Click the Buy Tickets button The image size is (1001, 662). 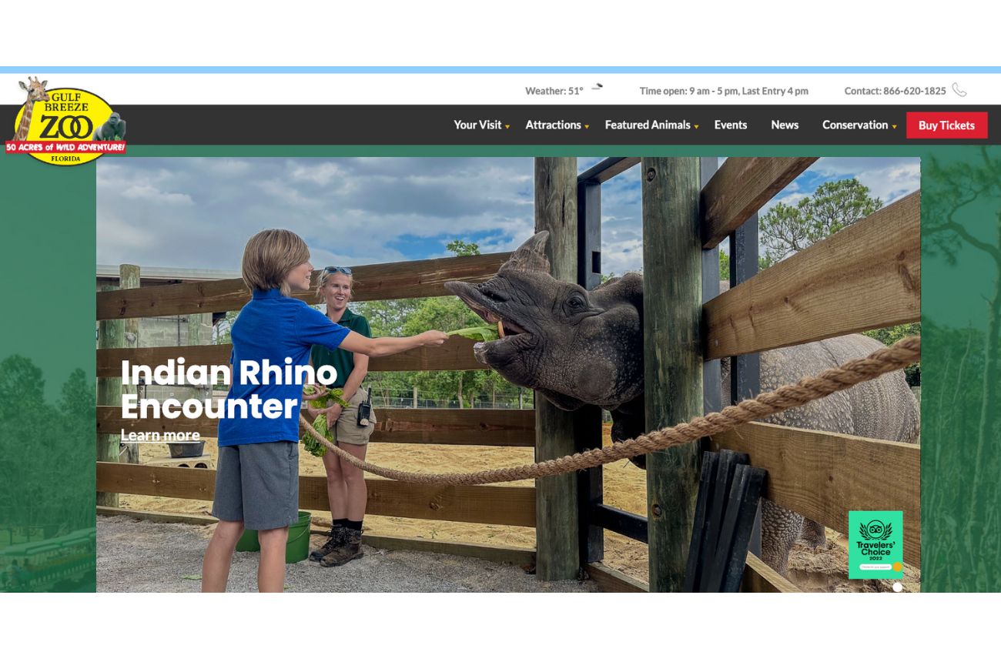pyautogui.click(x=946, y=125)
